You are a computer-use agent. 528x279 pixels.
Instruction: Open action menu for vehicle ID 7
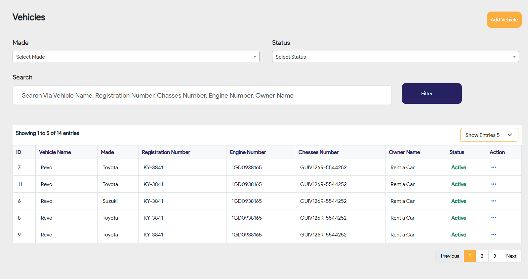[x=493, y=167]
